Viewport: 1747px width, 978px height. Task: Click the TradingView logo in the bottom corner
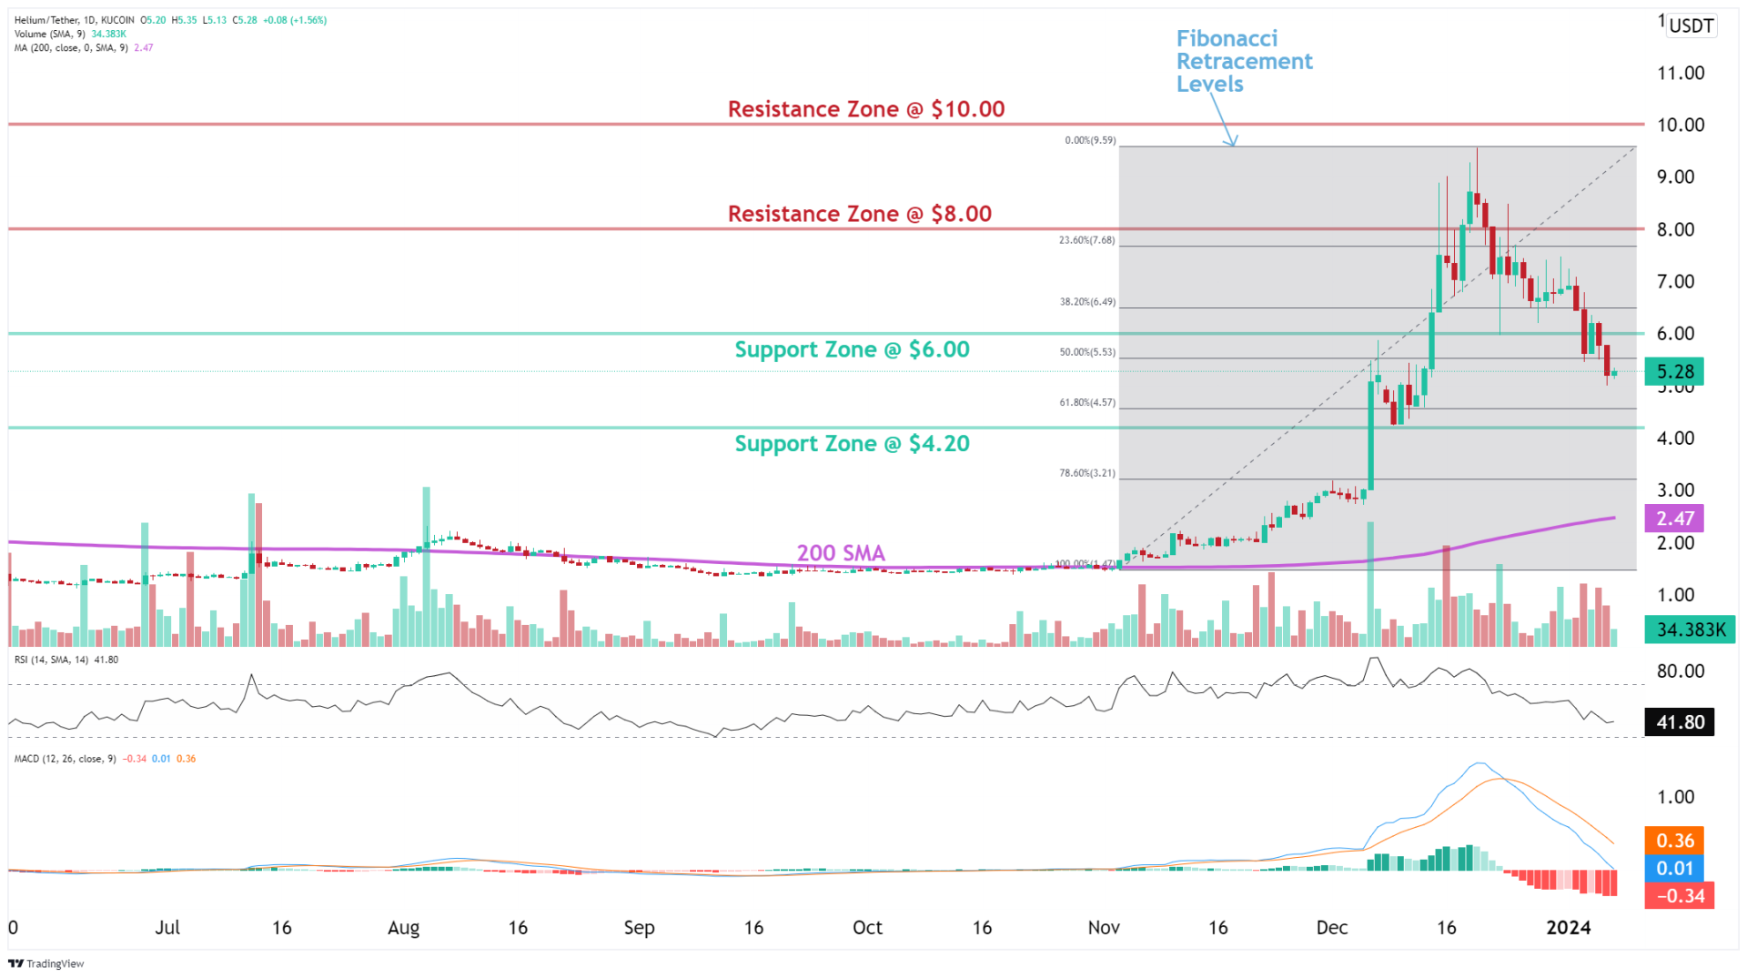tap(45, 963)
